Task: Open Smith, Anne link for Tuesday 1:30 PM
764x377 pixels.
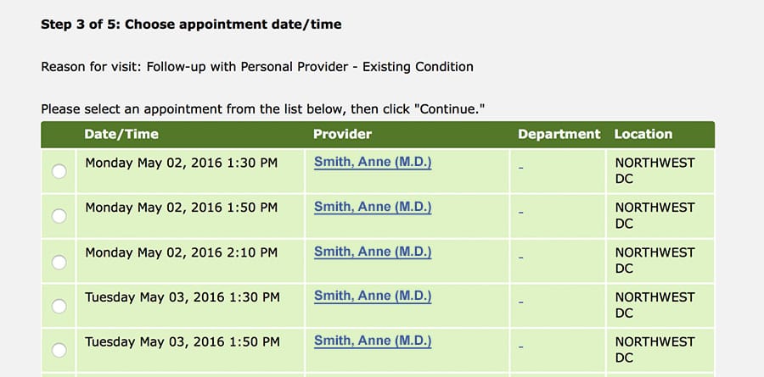Action: 373,297
